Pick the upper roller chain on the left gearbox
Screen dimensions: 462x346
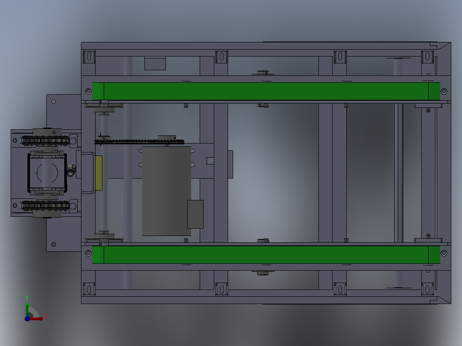click(x=45, y=140)
